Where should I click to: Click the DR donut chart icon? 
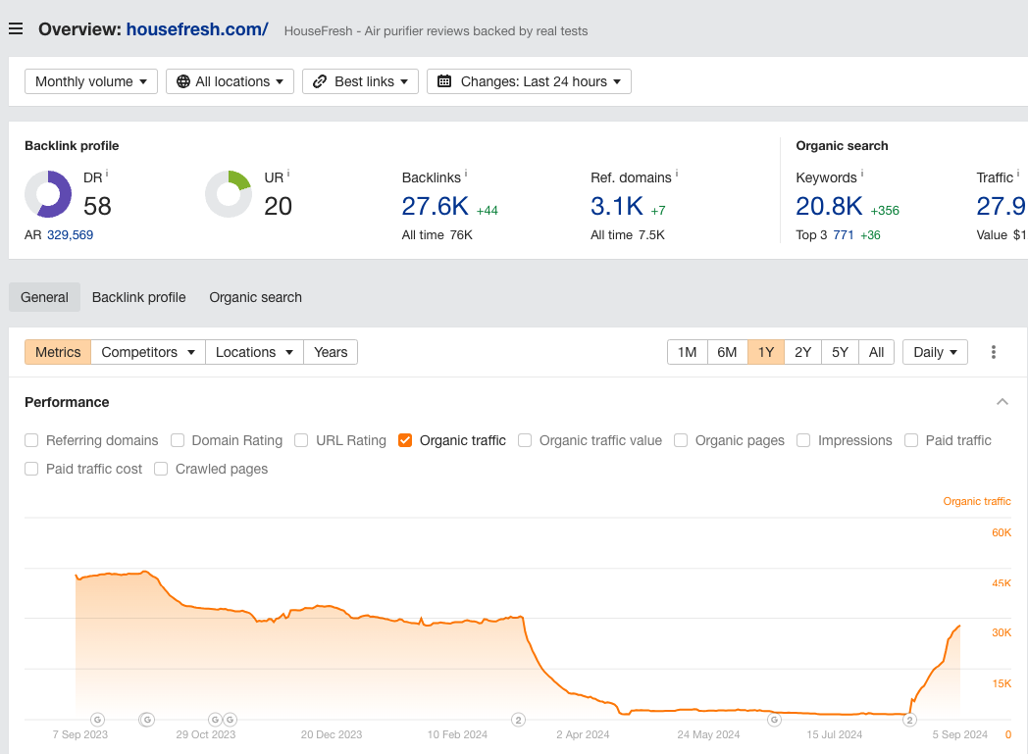48,194
